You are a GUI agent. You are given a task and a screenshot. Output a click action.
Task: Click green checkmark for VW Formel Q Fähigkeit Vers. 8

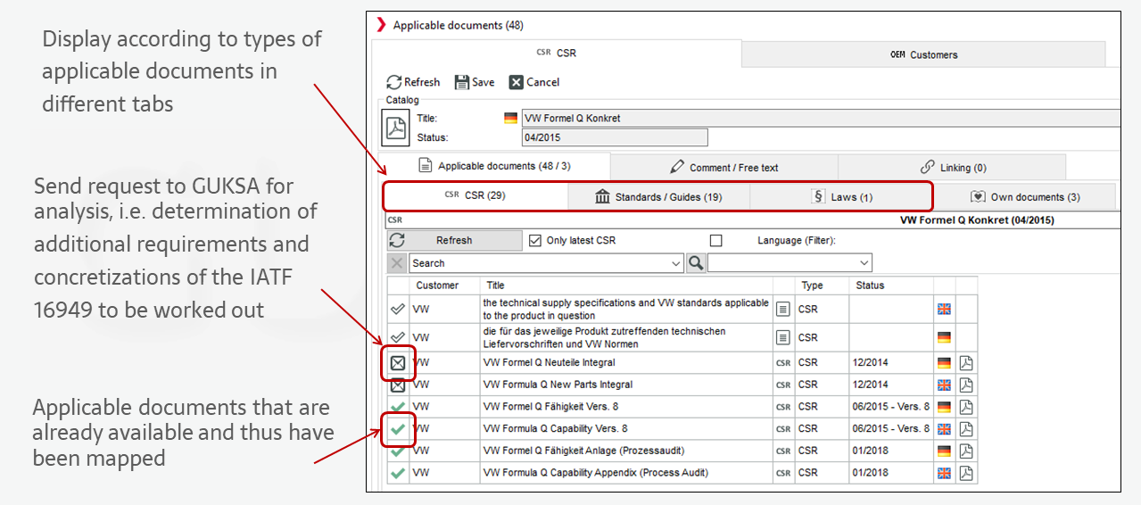coord(398,407)
